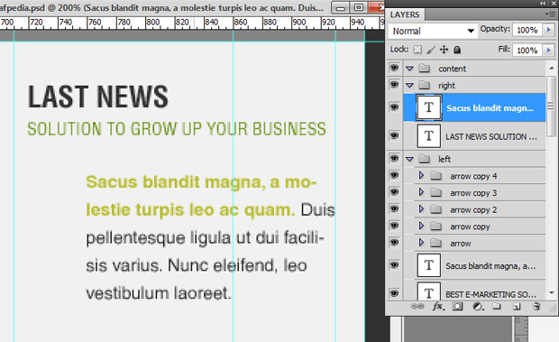The height and width of the screenshot is (342, 559).
Task: Hide the arrow copy 3 group
Action: click(394, 192)
